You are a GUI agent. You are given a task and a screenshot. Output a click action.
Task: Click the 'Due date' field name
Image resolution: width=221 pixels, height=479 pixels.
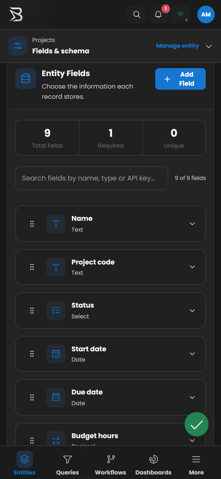point(87,392)
